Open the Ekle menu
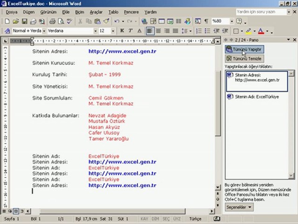The height and width of the screenshot is (224, 298). point(66,12)
